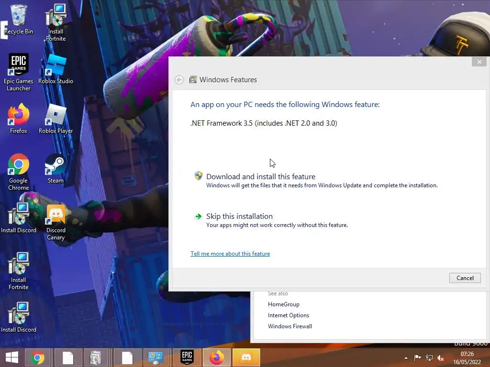
Task: Launch Epic Games Launcher from desktop
Action: coord(19,72)
